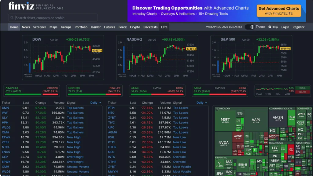Click Top Losers signal in TIVC row
The image size is (313, 176).
pos(181,123)
